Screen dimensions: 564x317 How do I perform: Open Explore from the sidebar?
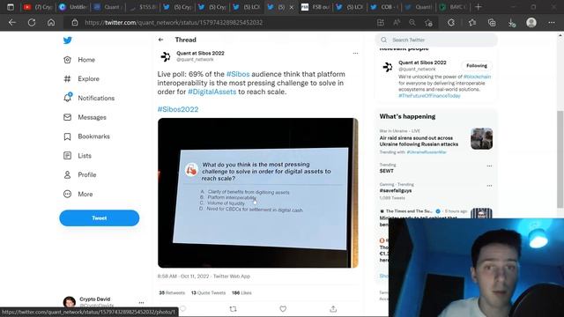(81, 78)
